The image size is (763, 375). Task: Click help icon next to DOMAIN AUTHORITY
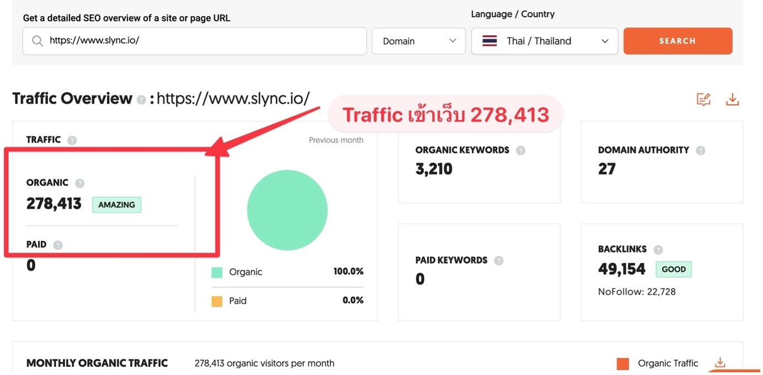point(700,150)
